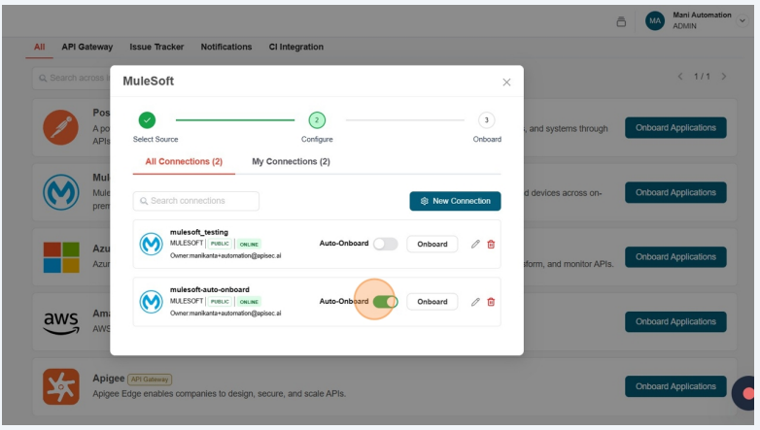Click the MuleSoft logo of mulesoft_testing
This screenshot has height=430, width=760.
coord(151,245)
